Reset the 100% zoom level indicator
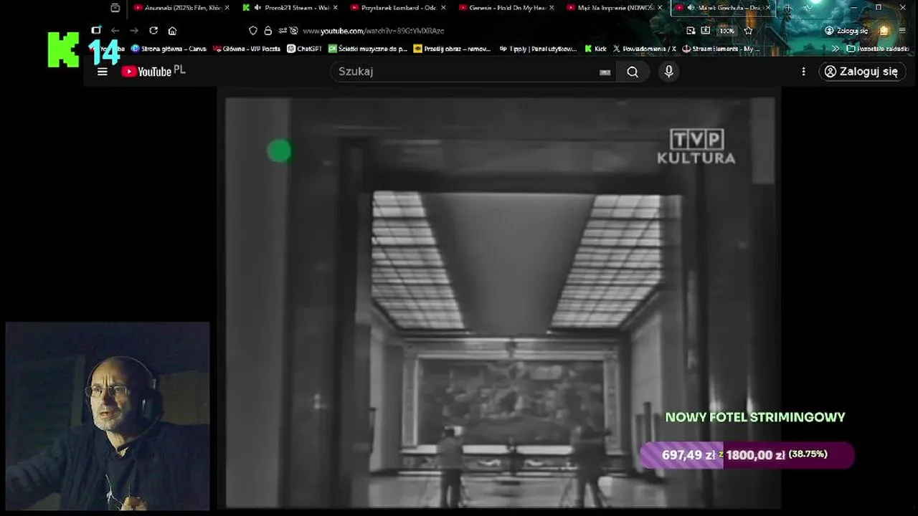The height and width of the screenshot is (516, 918). pyautogui.click(x=727, y=31)
